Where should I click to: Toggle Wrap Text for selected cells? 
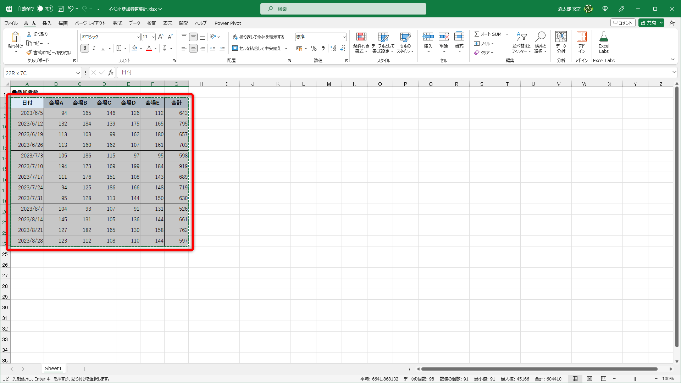point(258,37)
